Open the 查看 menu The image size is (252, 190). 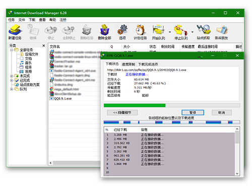(42, 20)
